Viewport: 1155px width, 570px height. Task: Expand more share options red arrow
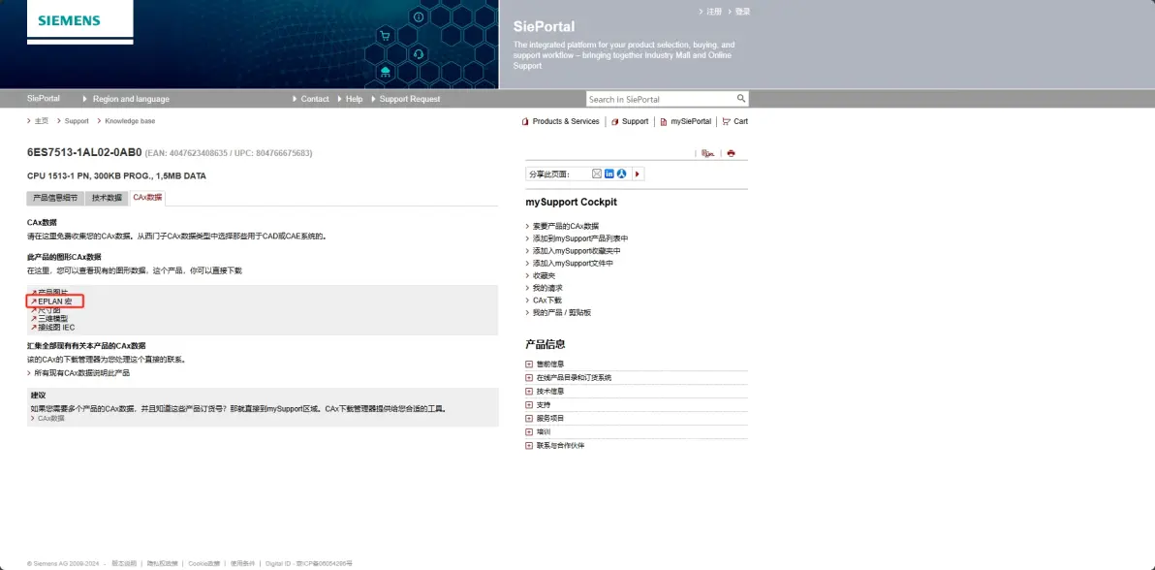coord(638,174)
